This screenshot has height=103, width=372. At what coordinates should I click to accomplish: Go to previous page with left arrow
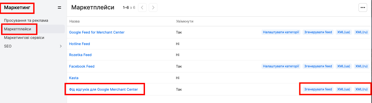(142, 8)
